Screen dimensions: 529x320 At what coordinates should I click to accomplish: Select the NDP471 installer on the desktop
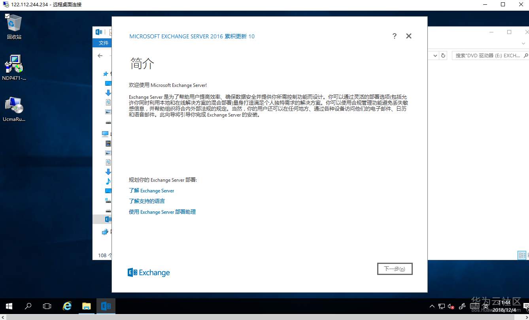pos(14,64)
